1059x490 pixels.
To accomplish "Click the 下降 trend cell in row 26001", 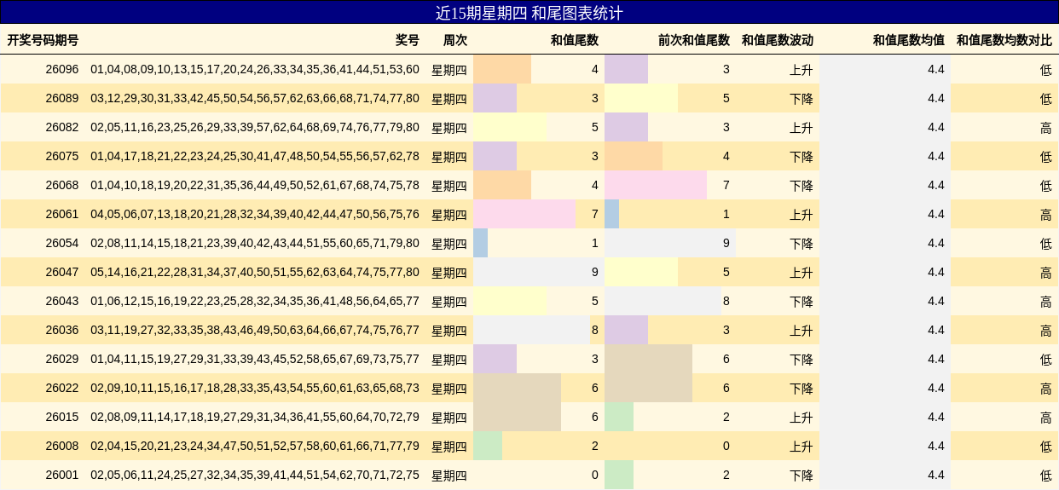I will click(x=801, y=475).
